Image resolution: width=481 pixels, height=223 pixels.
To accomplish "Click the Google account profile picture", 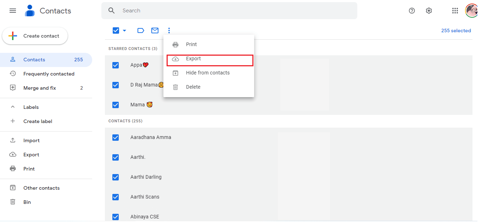I will pos(471,11).
